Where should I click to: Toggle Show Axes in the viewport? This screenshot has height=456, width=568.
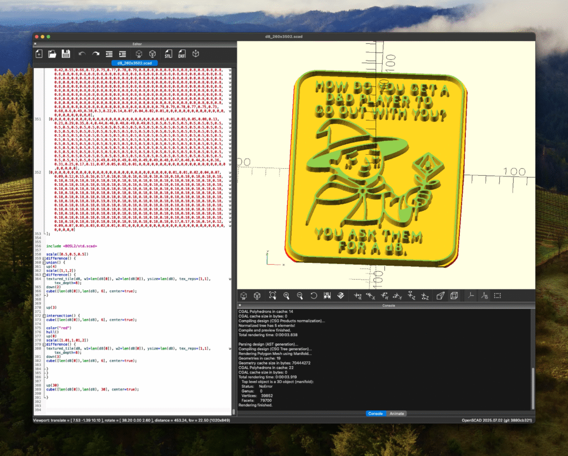(x=470, y=296)
